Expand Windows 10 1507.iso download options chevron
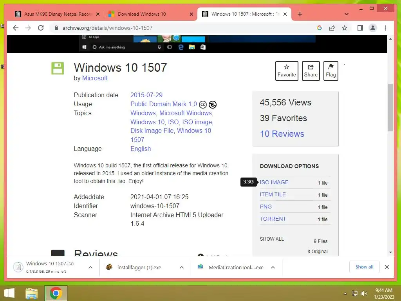 (90, 267)
